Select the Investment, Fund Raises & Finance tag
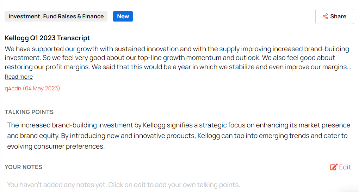 (x=56, y=16)
